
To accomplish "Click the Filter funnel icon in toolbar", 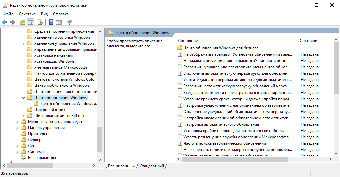I will (69, 22).
